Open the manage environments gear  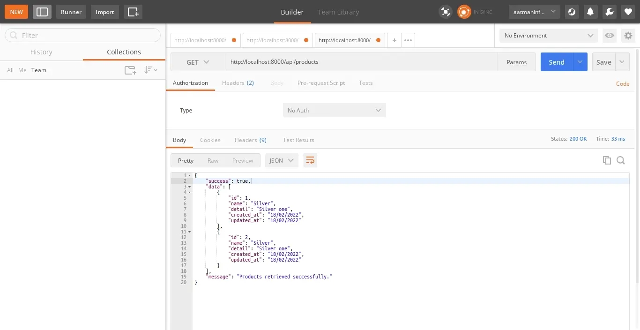point(628,36)
